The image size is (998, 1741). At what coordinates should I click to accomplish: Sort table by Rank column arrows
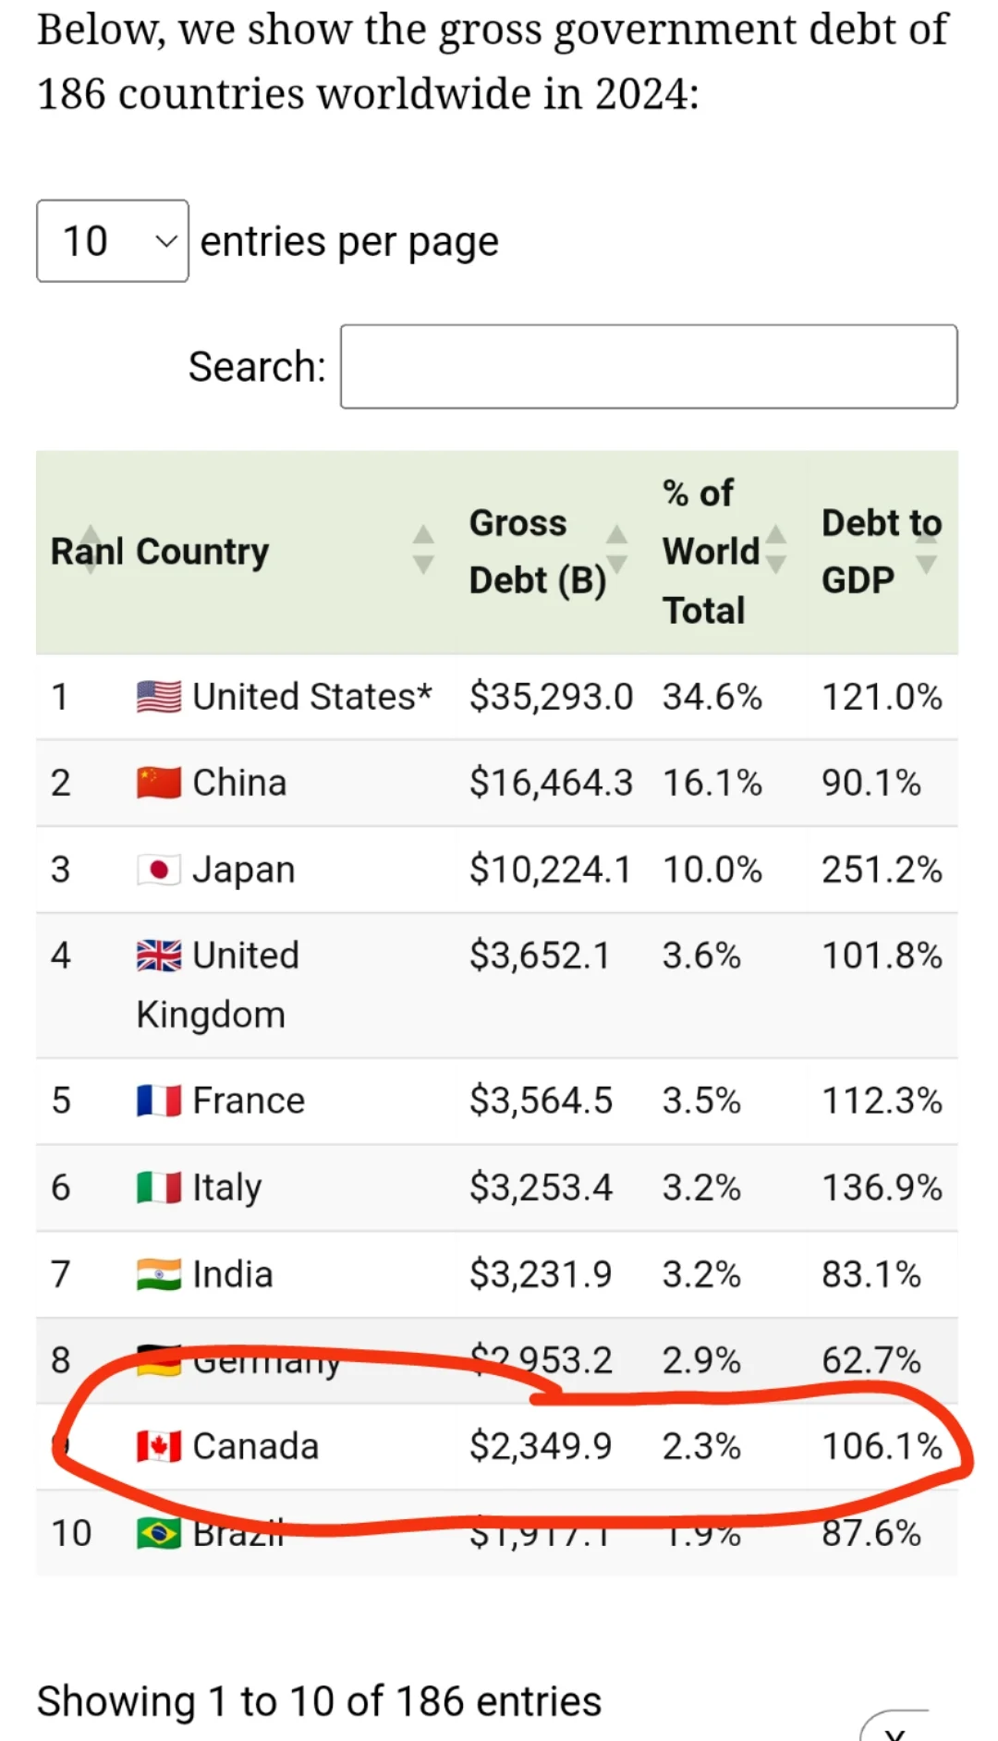point(91,550)
